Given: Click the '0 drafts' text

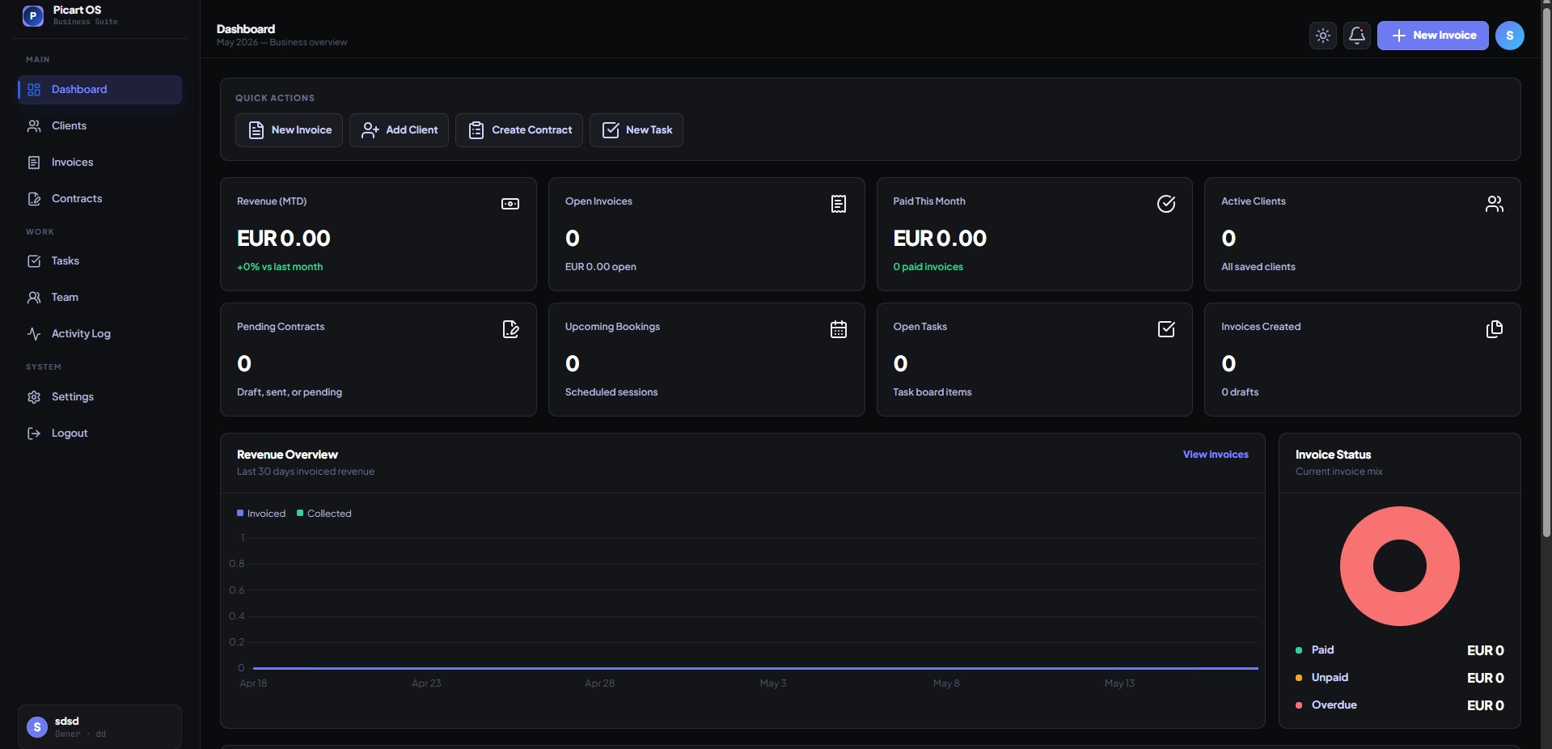Looking at the screenshot, I should coord(1240,392).
